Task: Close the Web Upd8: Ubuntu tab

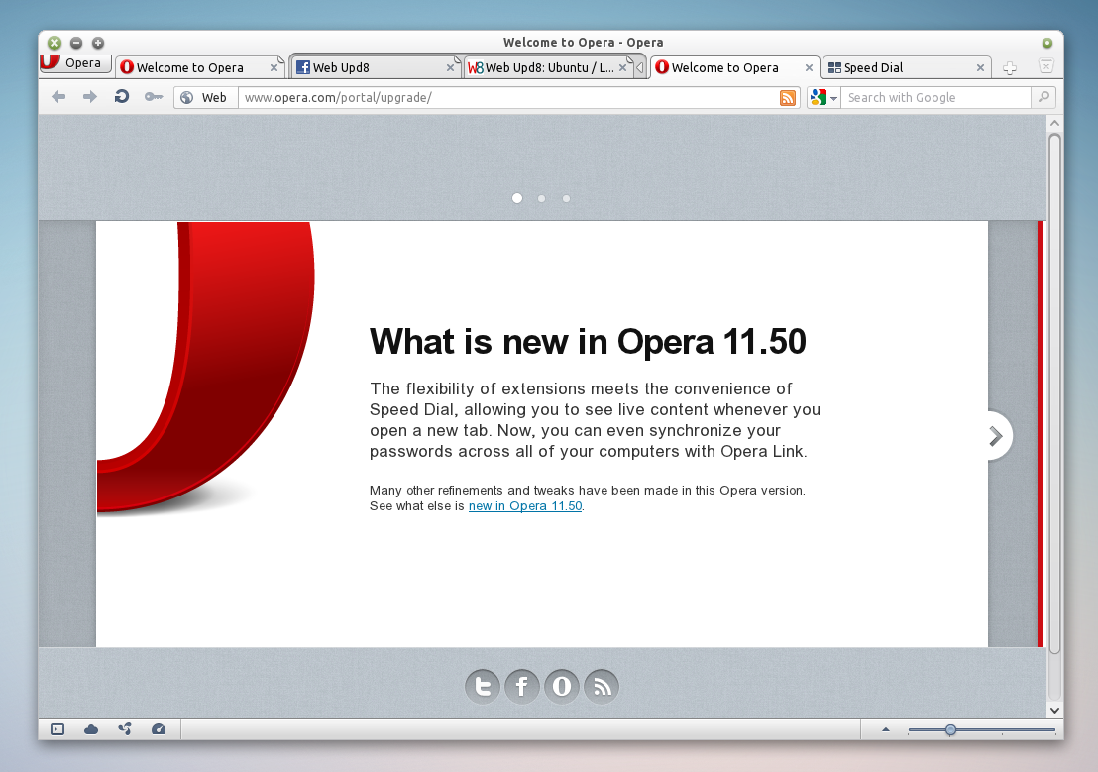Action: (x=622, y=68)
